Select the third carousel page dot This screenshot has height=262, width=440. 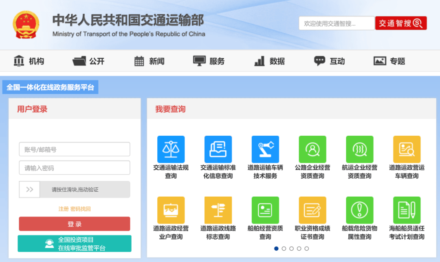point(292,249)
